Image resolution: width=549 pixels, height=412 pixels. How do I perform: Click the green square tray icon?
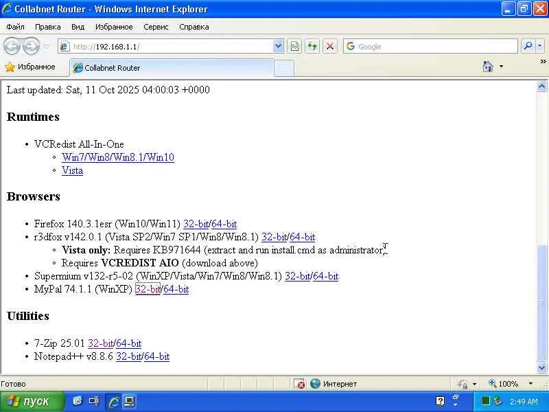click(485, 401)
